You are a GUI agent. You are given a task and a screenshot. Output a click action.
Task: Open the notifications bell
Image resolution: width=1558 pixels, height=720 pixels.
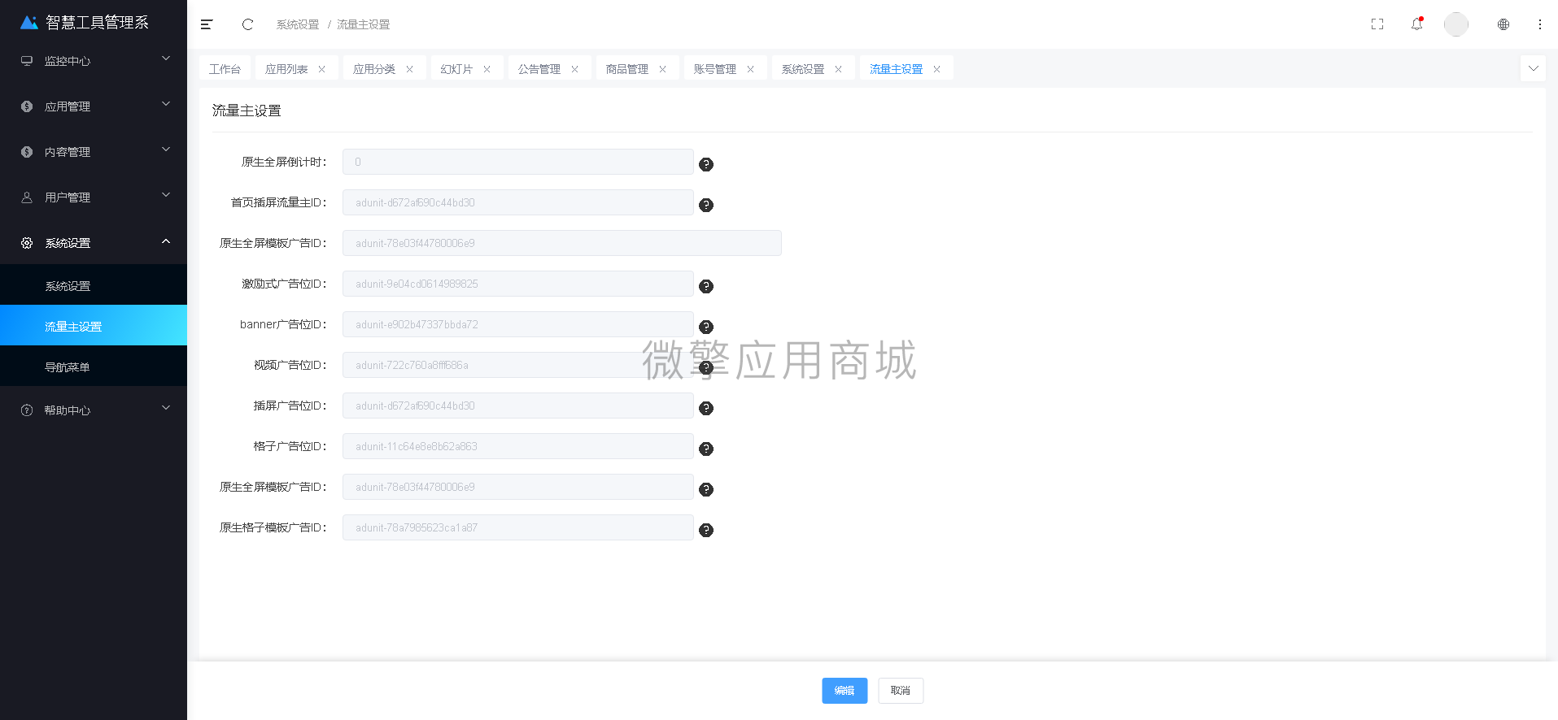point(1417,24)
